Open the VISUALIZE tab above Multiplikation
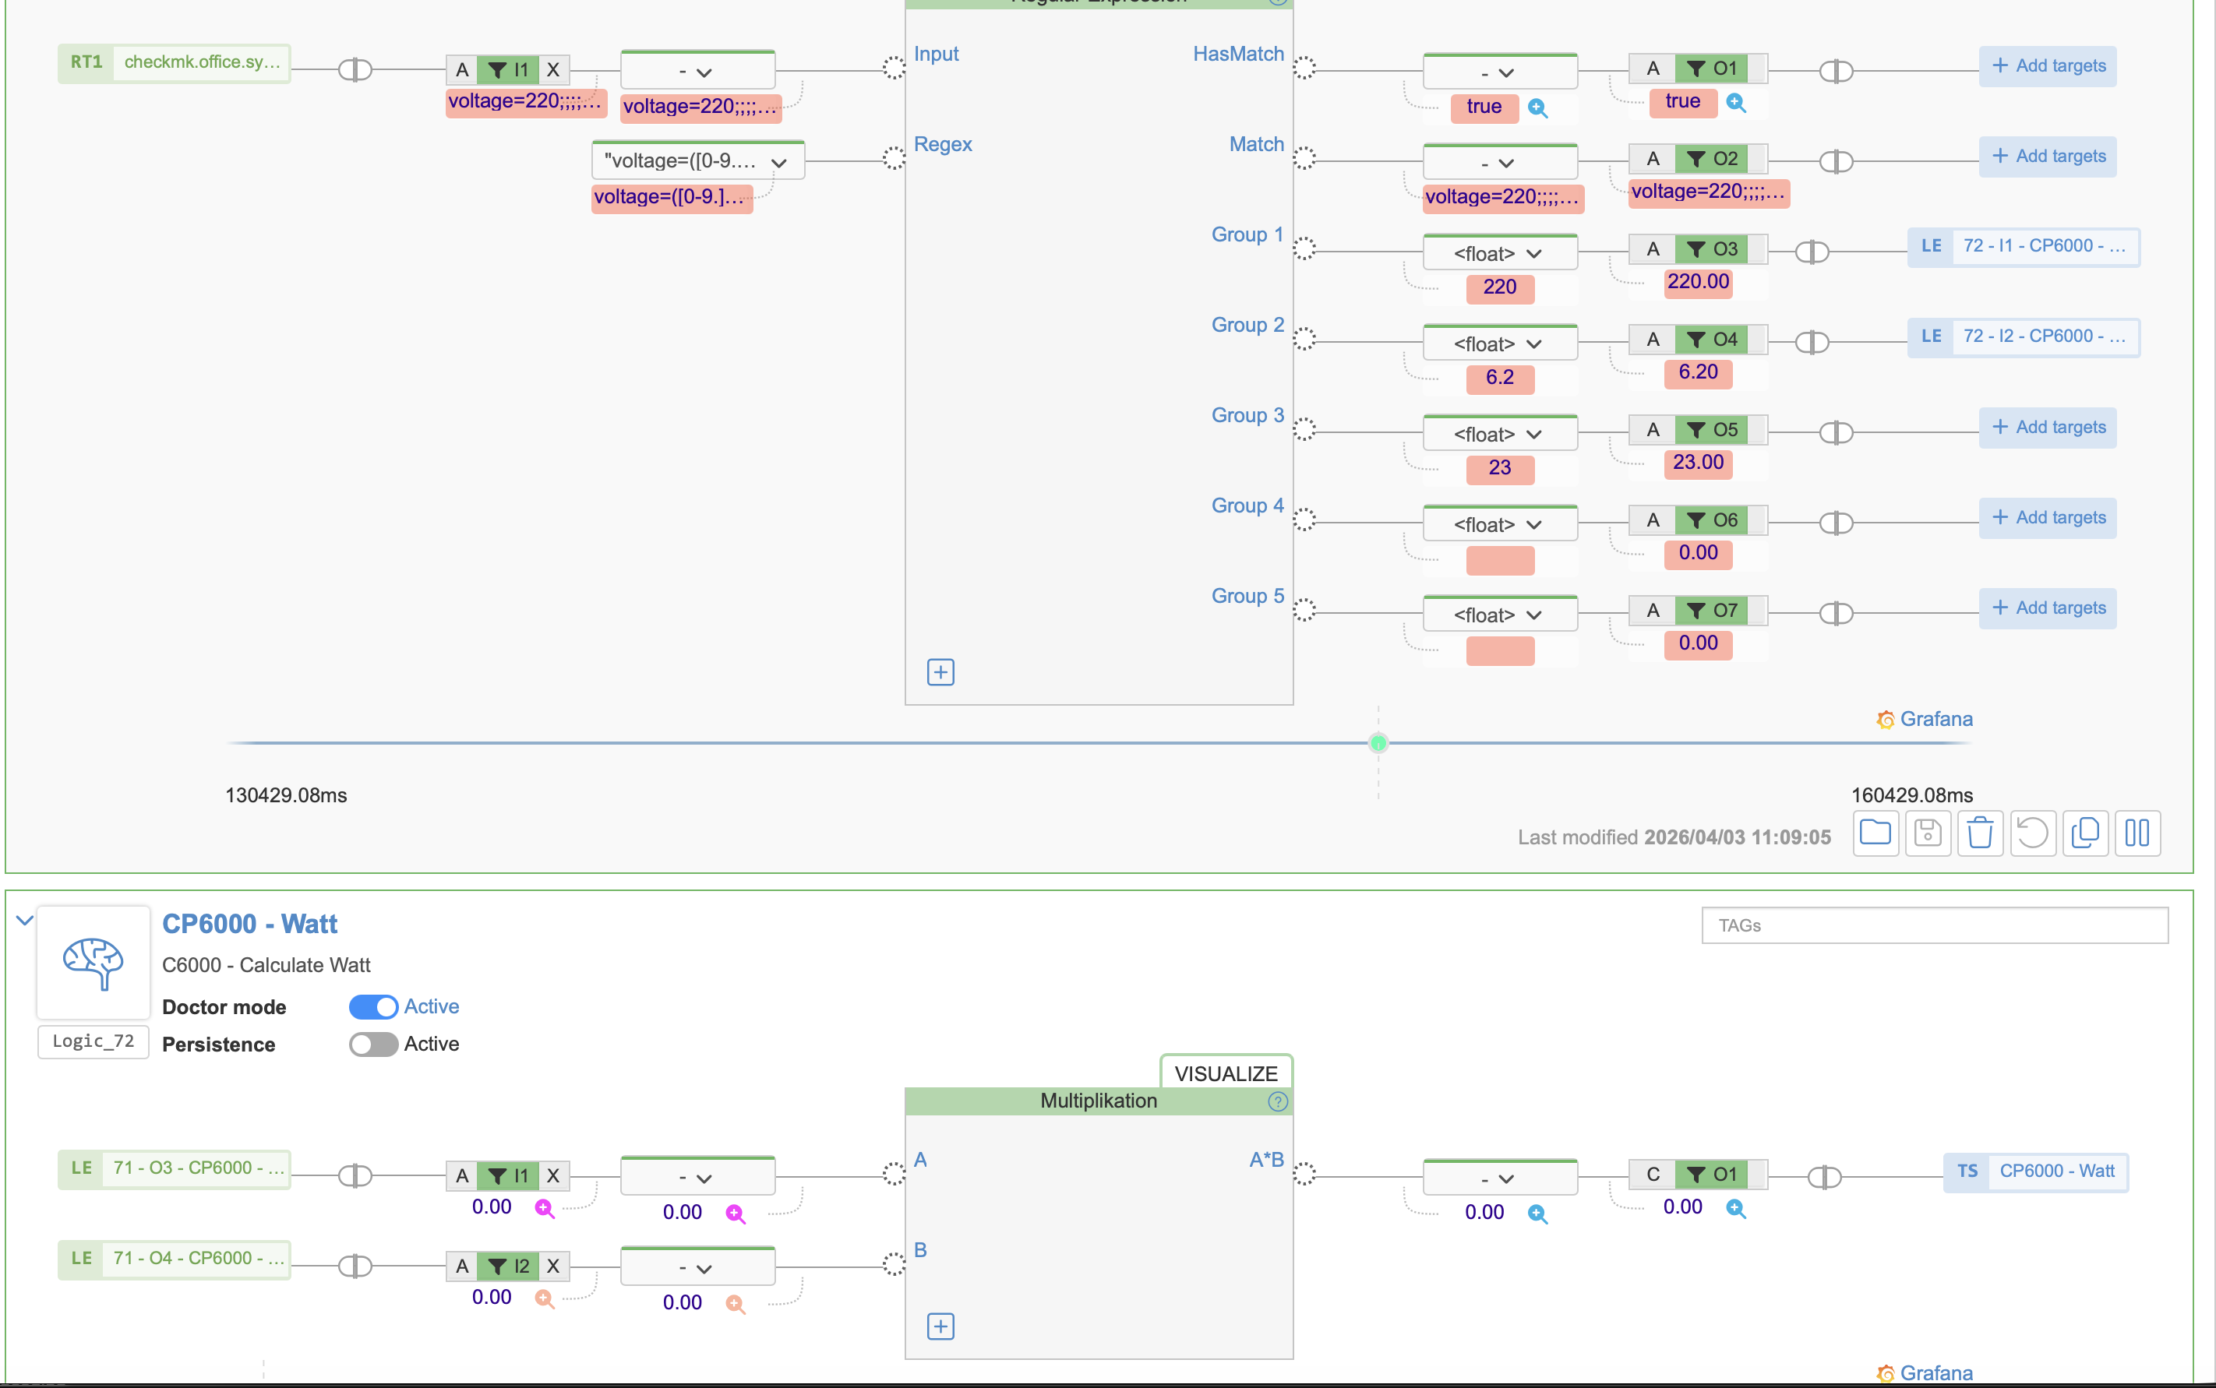Image resolution: width=2216 pixels, height=1388 pixels. [1225, 1073]
